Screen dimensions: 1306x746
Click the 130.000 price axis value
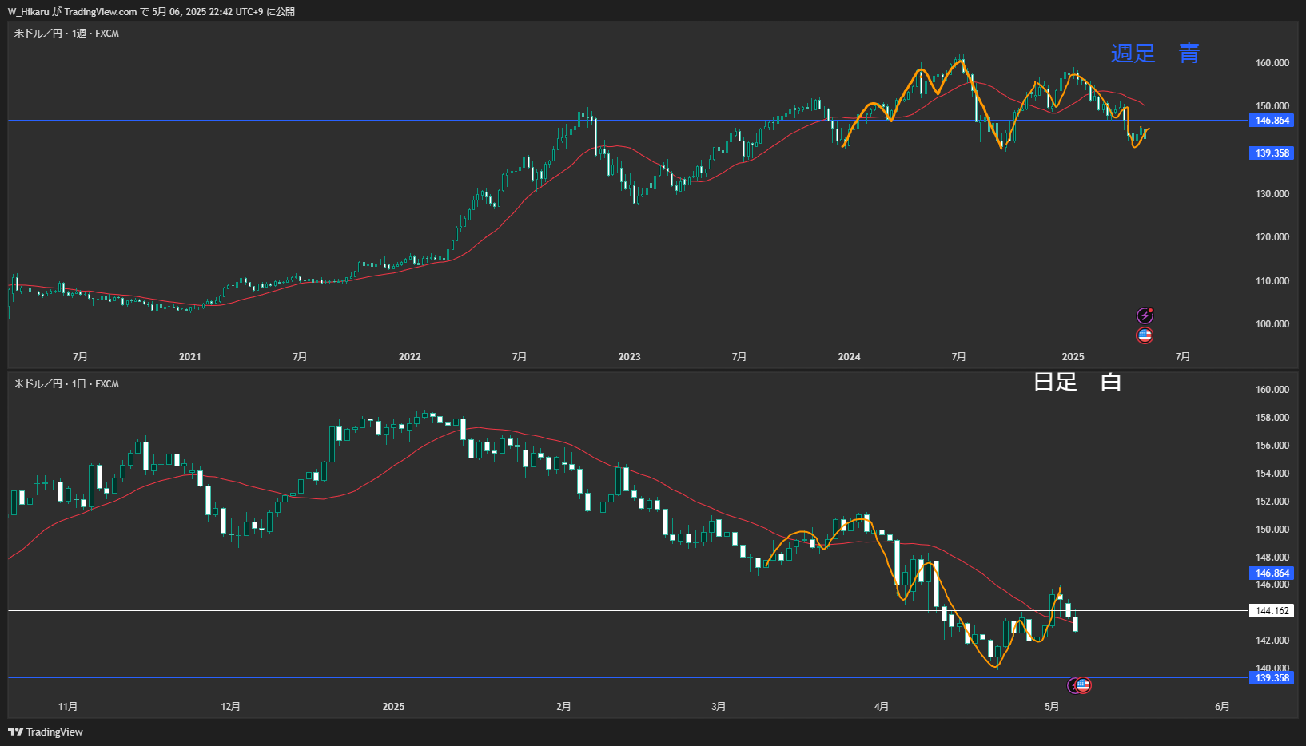click(1272, 194)
